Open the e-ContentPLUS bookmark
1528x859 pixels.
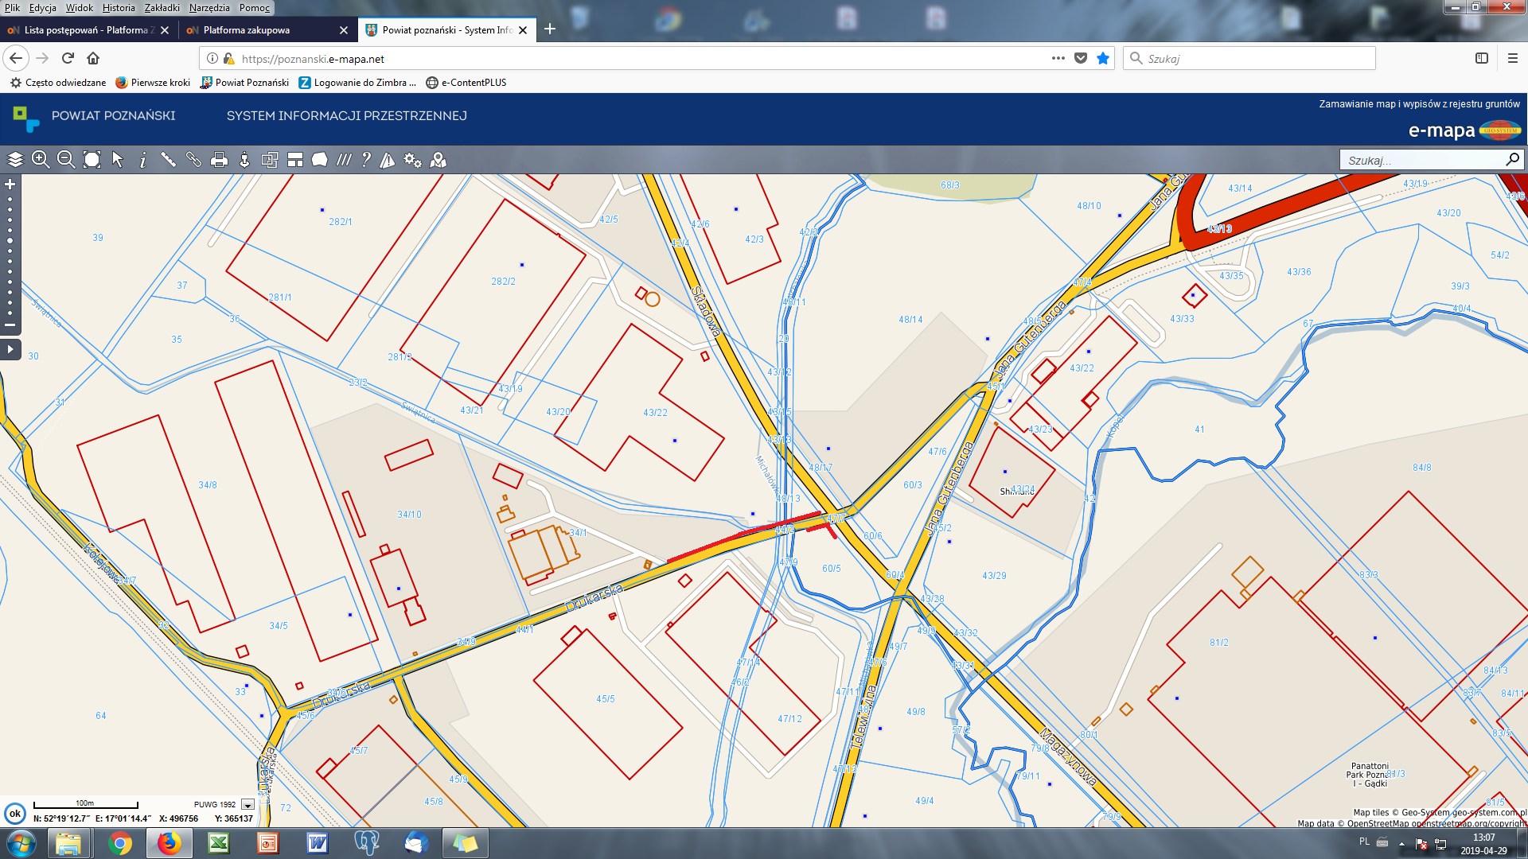click(x=466, y=83)
